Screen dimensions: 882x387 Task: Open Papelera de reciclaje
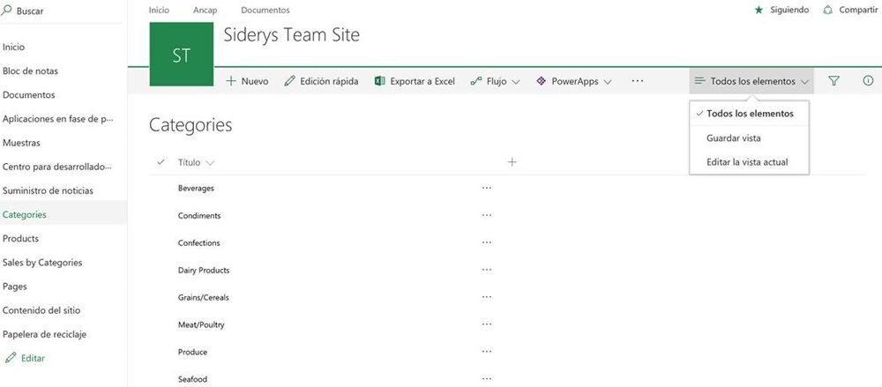pos(44,334)
